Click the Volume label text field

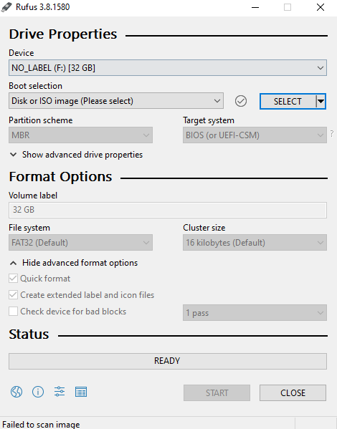[168, 210]
